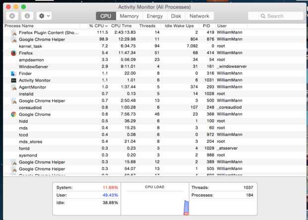Image resolution: width=308 pixels, height=220 pixels.
Task: Sort by User column header
Action: tap(222, 26)
